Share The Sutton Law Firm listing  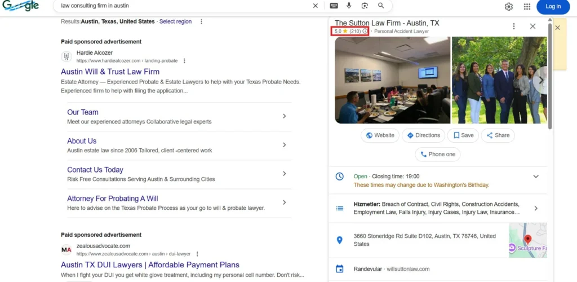click(498, 135)
